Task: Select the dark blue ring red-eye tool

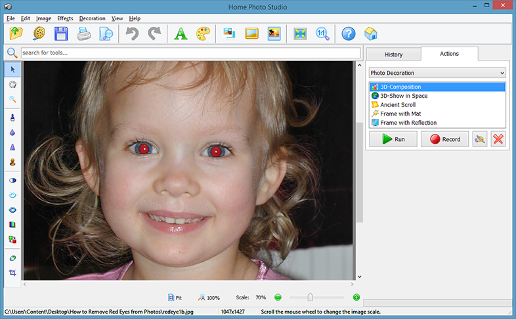Action: coord(12,210)
